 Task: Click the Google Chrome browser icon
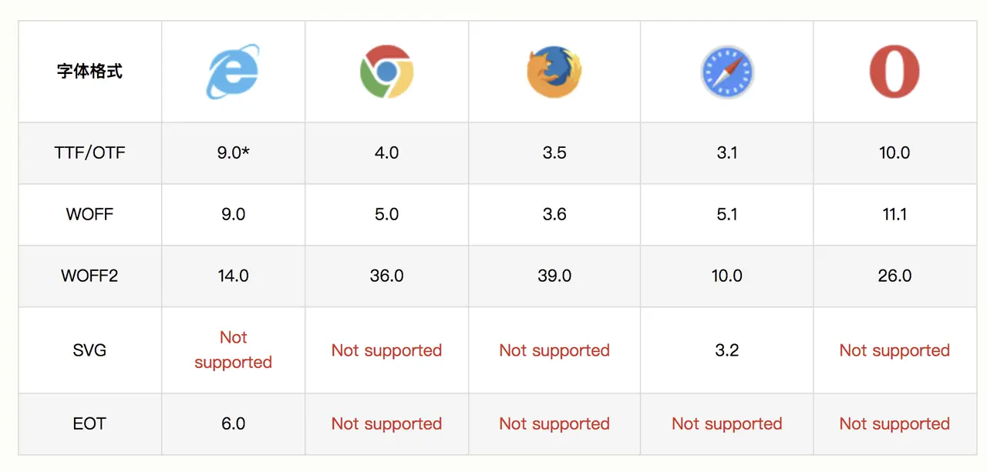click(386, 72)
